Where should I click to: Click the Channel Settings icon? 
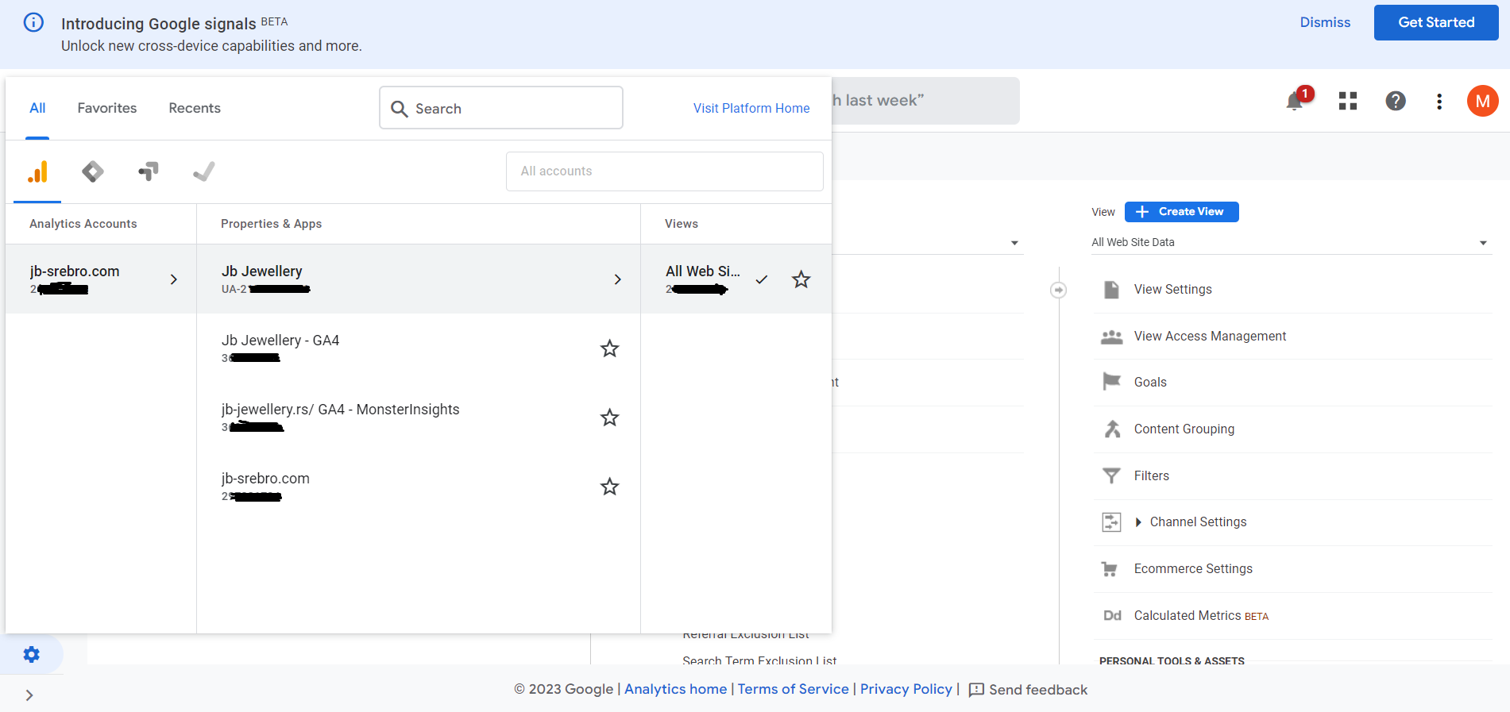click(x=1112, y=521)
